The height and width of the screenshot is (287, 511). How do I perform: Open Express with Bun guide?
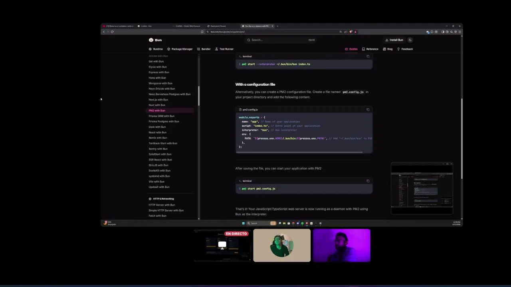pyautogui.click(x=159, y=73)
